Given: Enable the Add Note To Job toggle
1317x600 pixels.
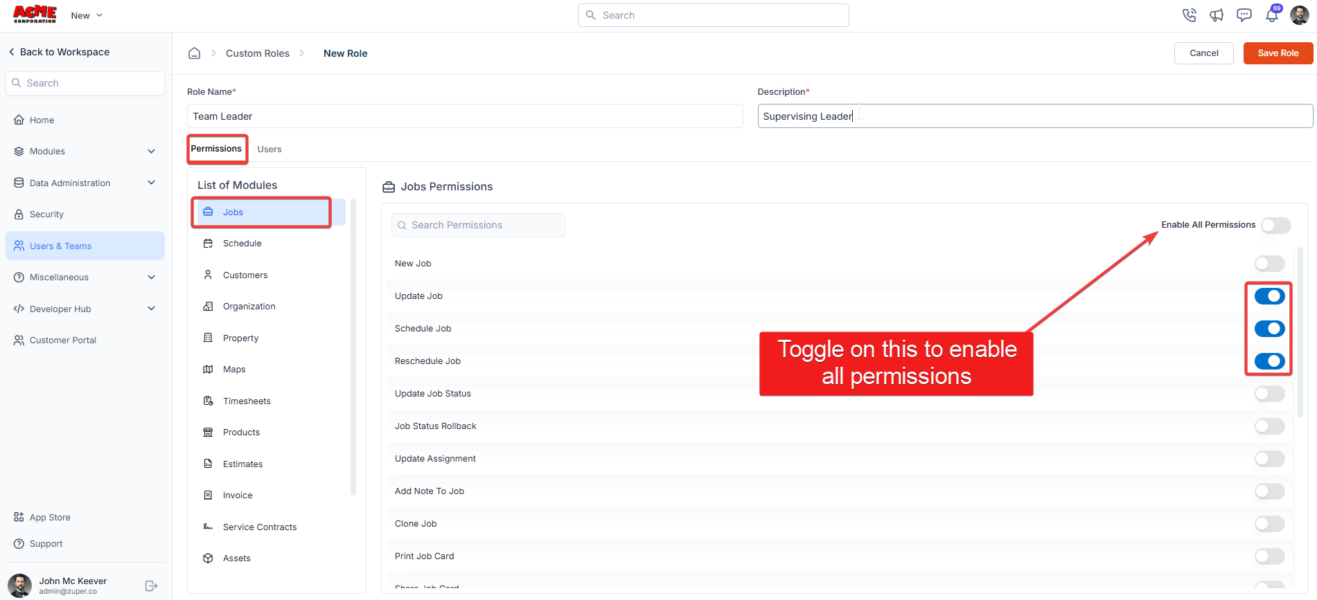Looking at the screenshot, I should point(1270,491).
